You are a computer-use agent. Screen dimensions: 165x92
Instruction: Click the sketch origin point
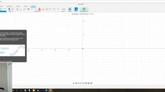point(83,49)
